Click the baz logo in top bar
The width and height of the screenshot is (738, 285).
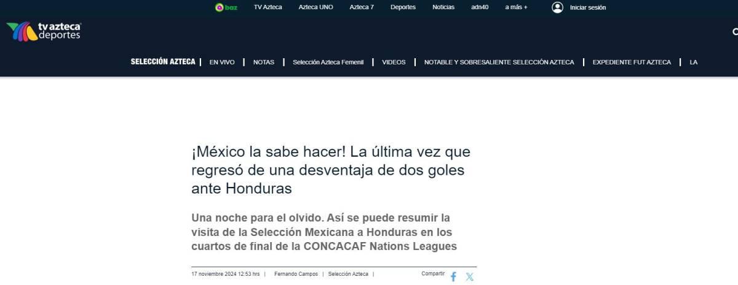pyautogui.click(x=226, y=7)
